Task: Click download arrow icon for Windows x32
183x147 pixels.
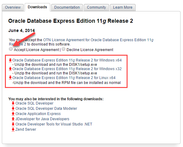Action: [x=10, y=69]
